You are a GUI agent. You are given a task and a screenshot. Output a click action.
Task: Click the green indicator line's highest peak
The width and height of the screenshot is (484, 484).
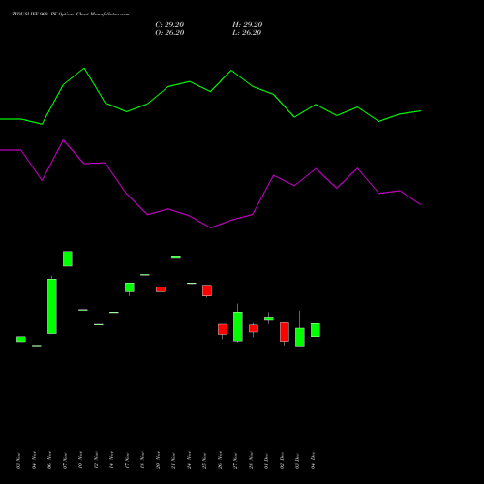pyautogui.click(x=84, y=69)
